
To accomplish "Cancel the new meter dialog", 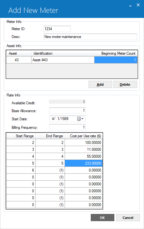I will click(x=128, y=218).
